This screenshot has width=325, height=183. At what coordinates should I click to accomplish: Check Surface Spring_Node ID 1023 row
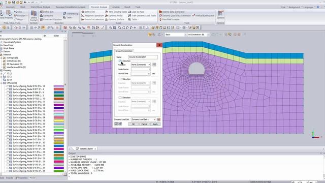tap(8, 99)
